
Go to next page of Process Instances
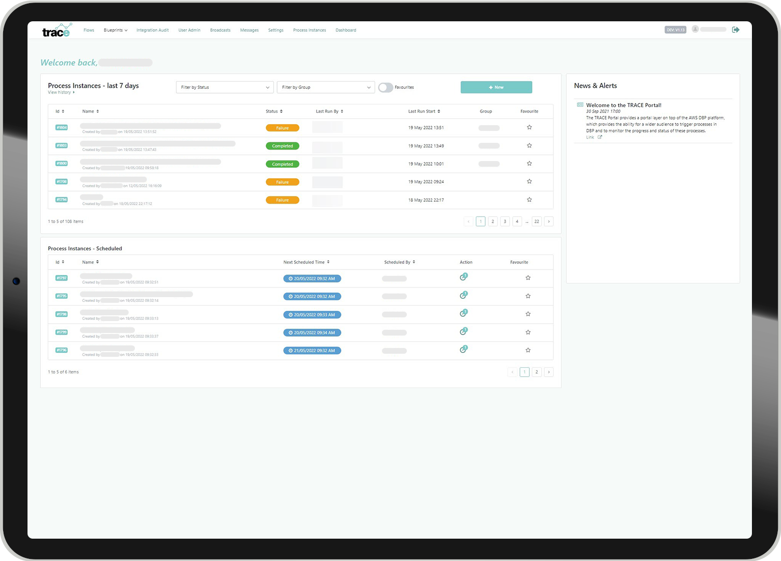coord(549,221)
